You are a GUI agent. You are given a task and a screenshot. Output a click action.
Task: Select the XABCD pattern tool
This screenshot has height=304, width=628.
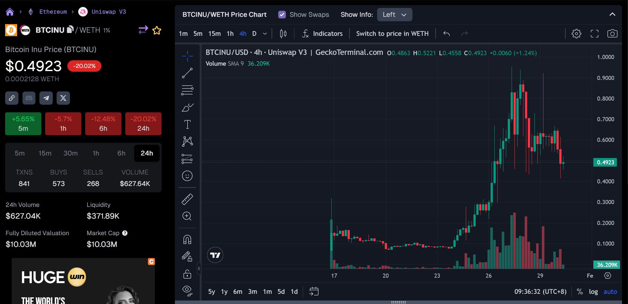click(187, 142)
